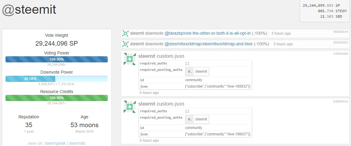This screenshot has width=351, height=146.
Task: Click the Reputation value 35
Action: (x=29, y=125)
